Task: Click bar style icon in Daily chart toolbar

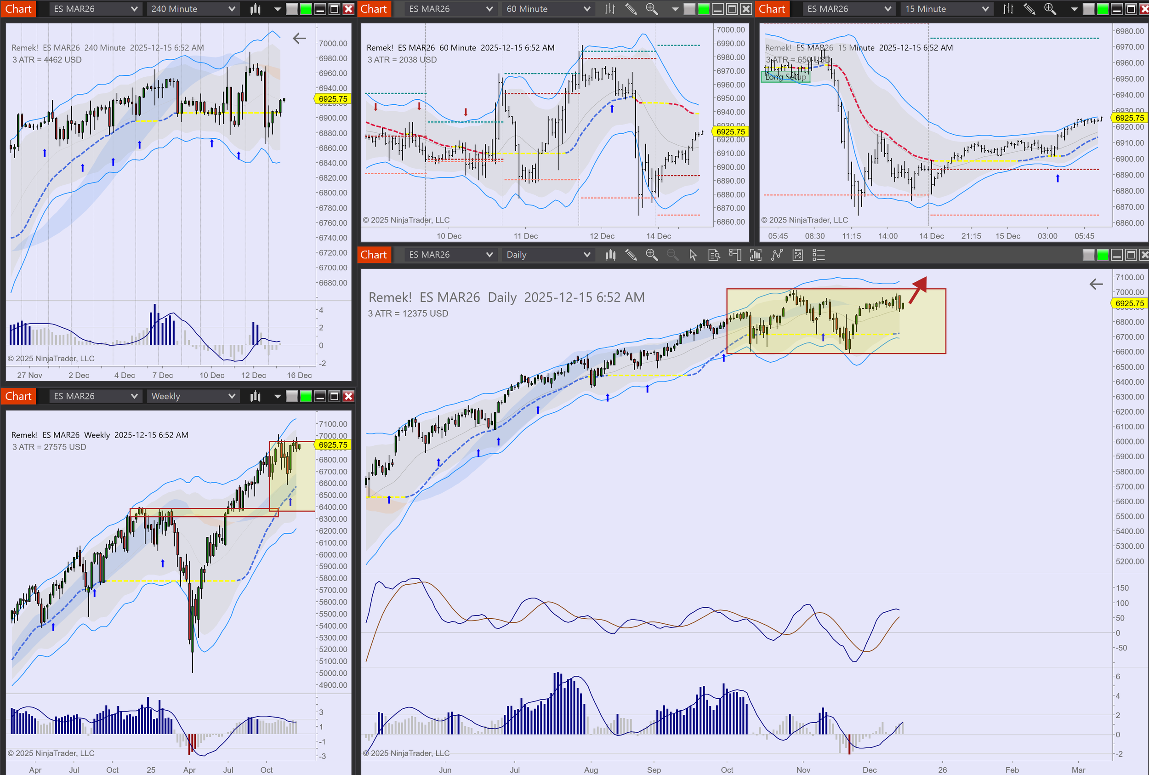Action: click(610, 255)
